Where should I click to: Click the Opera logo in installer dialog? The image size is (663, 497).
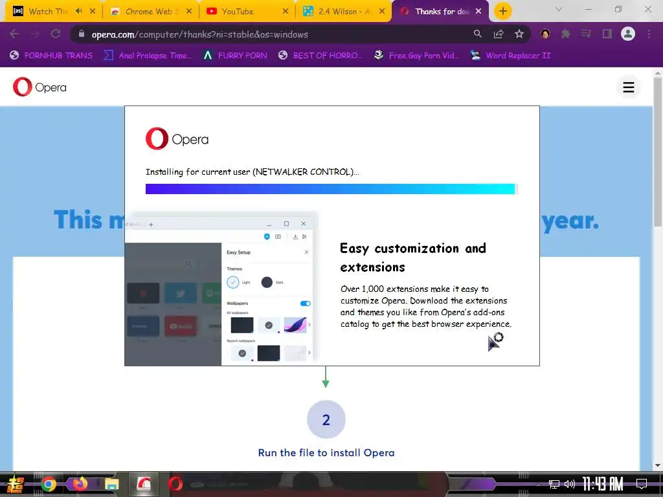(177, 138)
